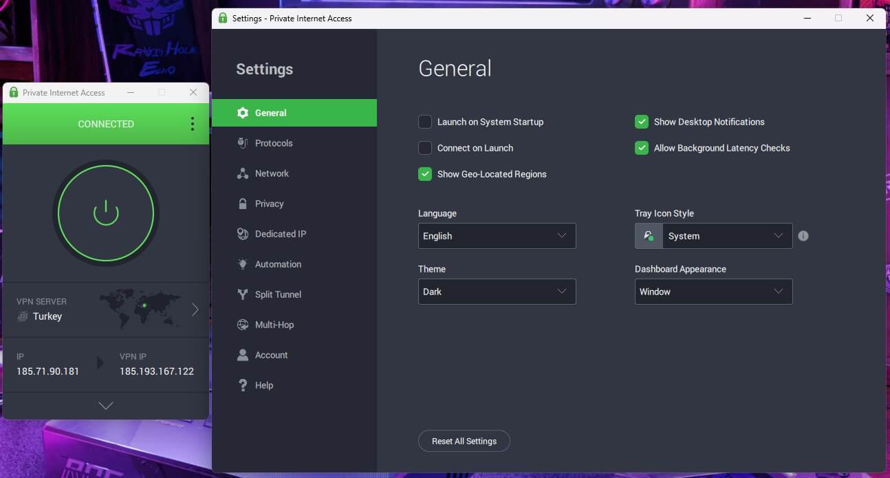890x478 pixels.
Task: Open server list via Turkey chevron arrow
Action: (195, 309)
